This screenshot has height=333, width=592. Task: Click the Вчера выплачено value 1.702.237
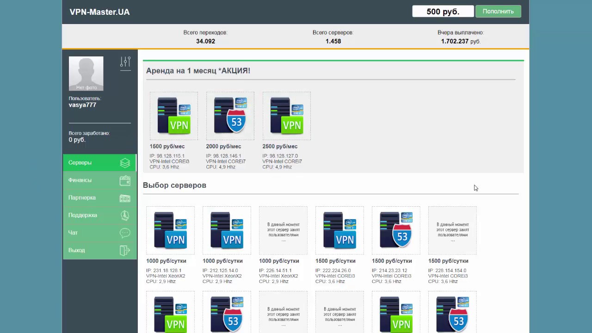(x=455, y=41)
